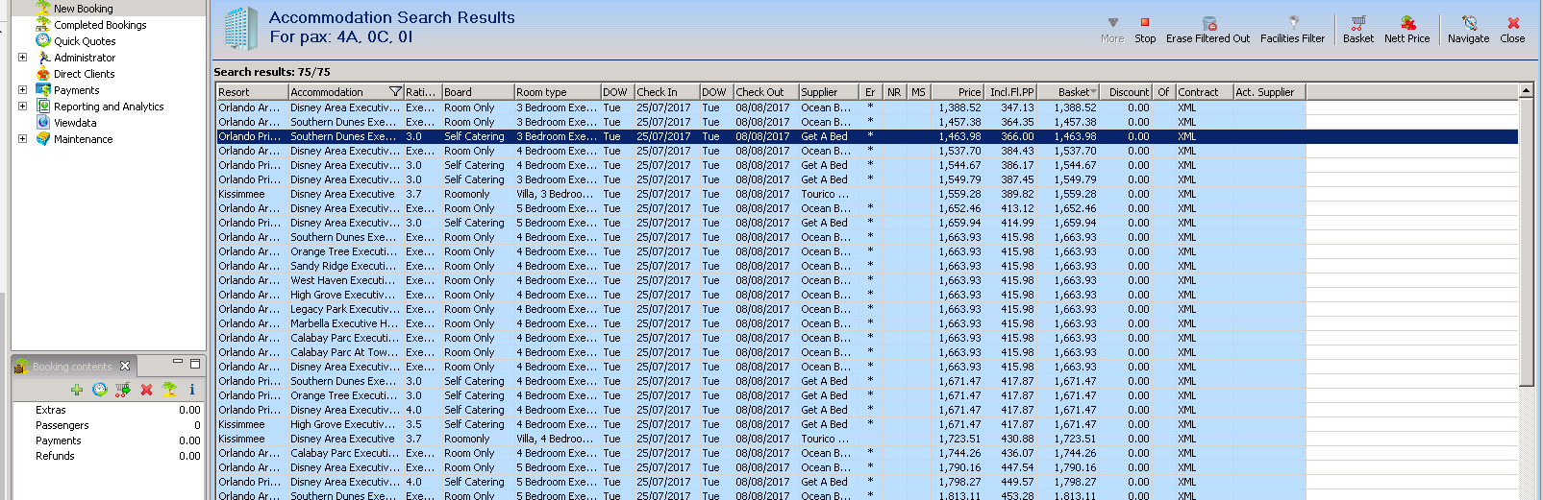Select the Payments row in Booking contents

point(108,440)
